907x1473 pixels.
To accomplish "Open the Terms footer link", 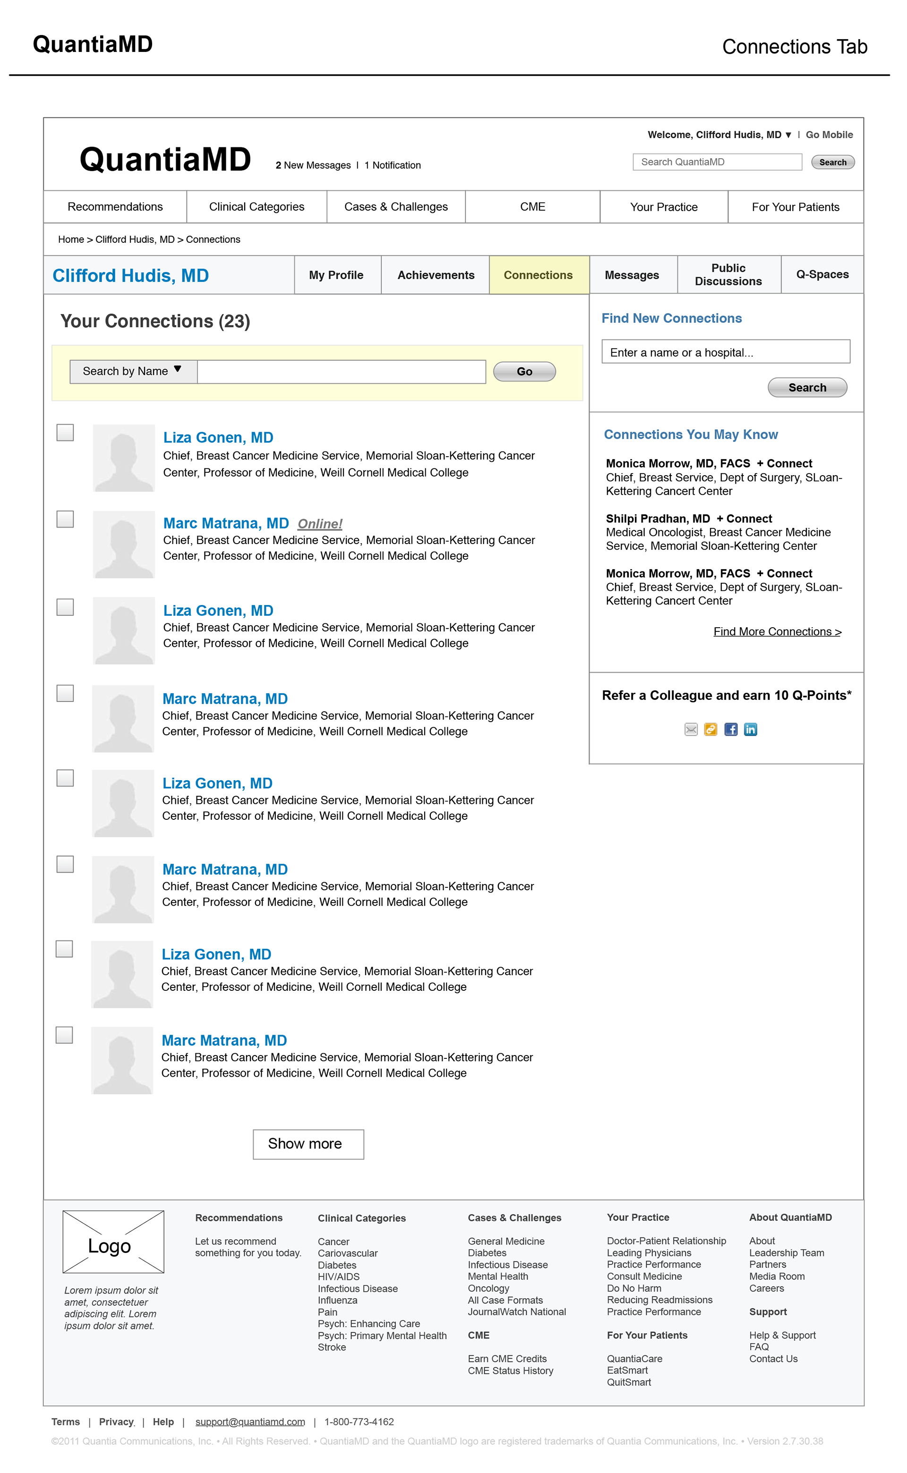I will pos(65,1422).
